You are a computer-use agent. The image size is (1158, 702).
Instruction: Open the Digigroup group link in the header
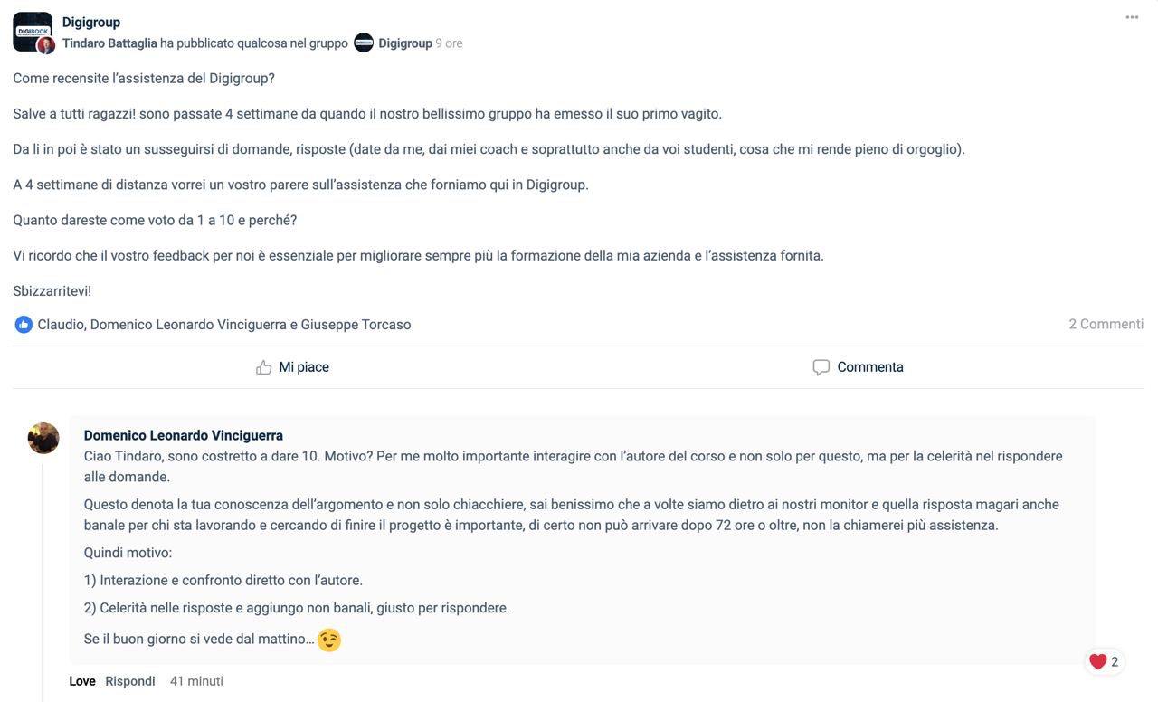tap(405, 43)
